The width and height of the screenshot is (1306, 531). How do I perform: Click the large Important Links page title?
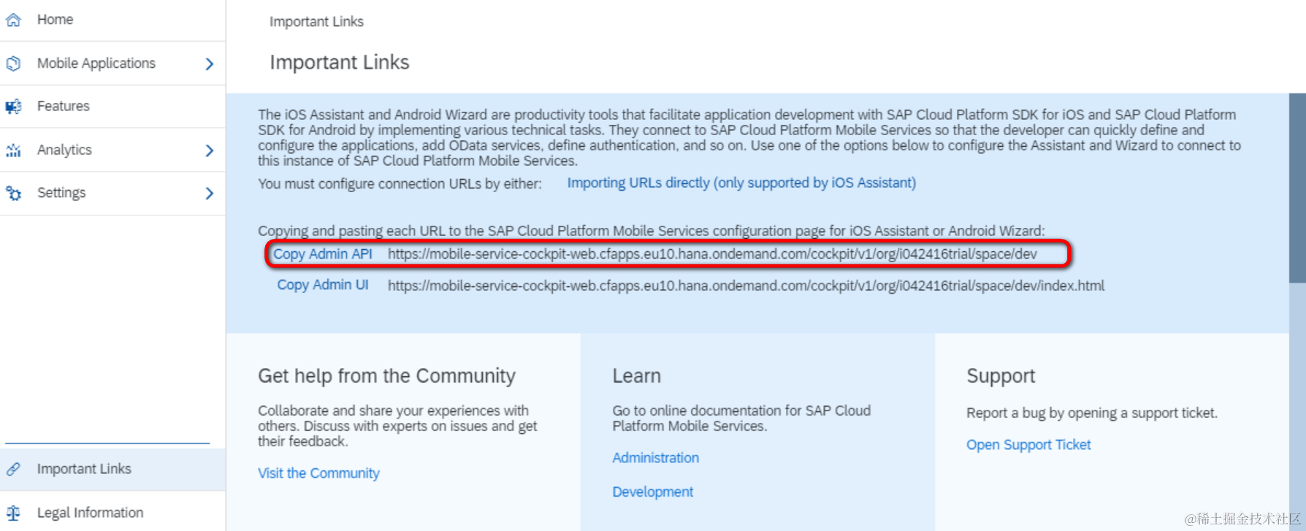pyautogui.click(x=340, y=62)
